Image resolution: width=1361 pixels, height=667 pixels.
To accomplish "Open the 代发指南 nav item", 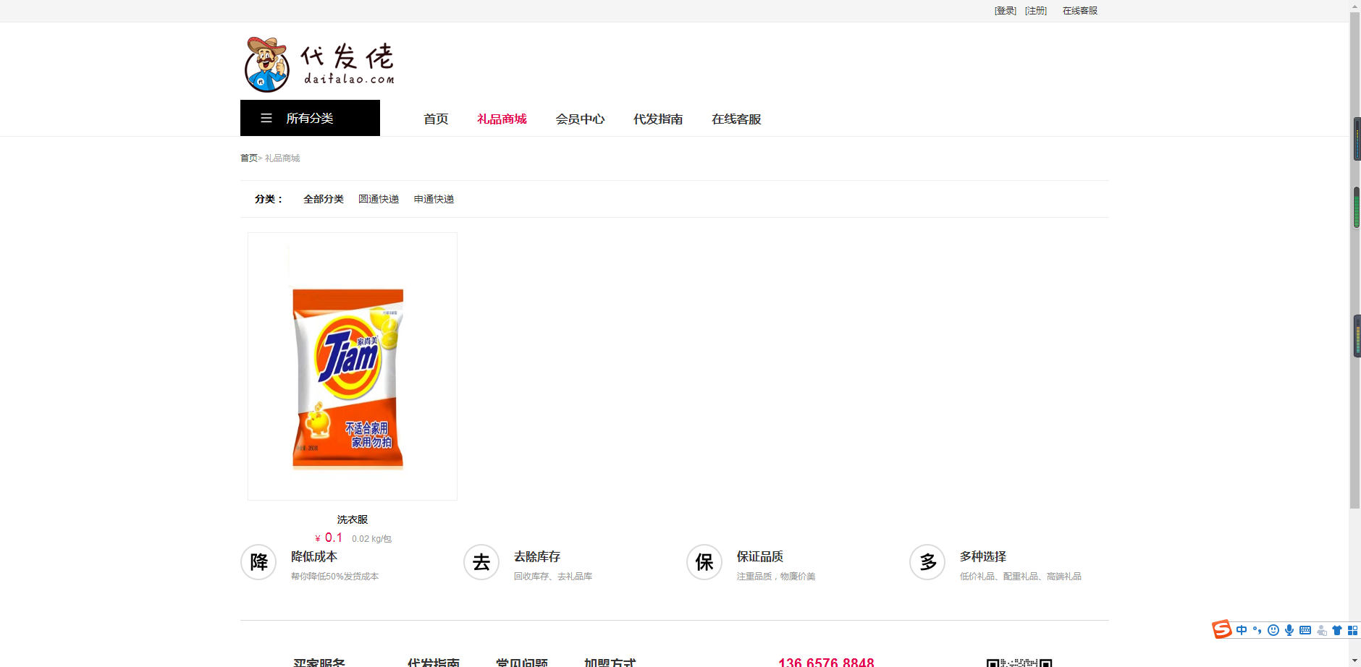I will 658,119.
